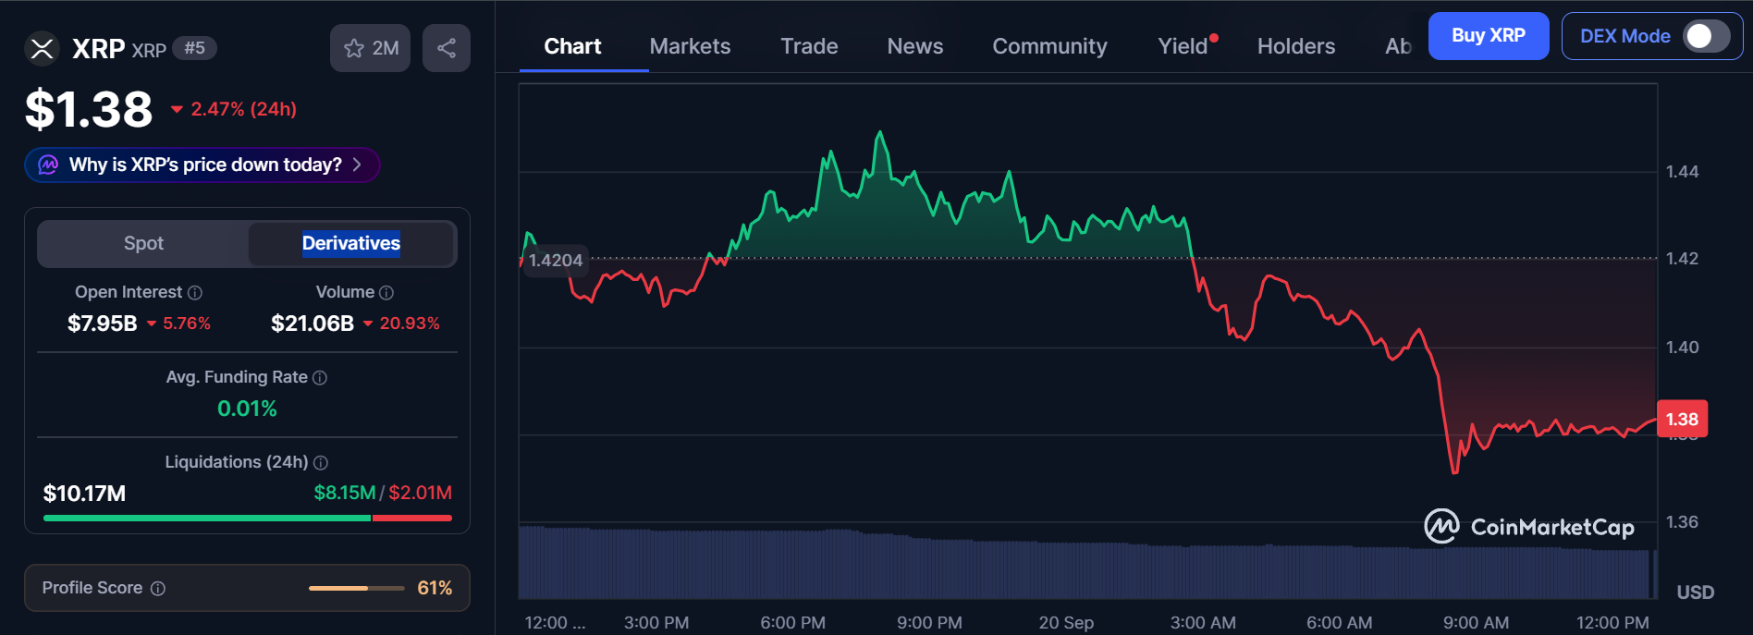This screenshot has height=635, width=1753.
Task: Open the Trade tab
Action: click(x=809, y=46)
